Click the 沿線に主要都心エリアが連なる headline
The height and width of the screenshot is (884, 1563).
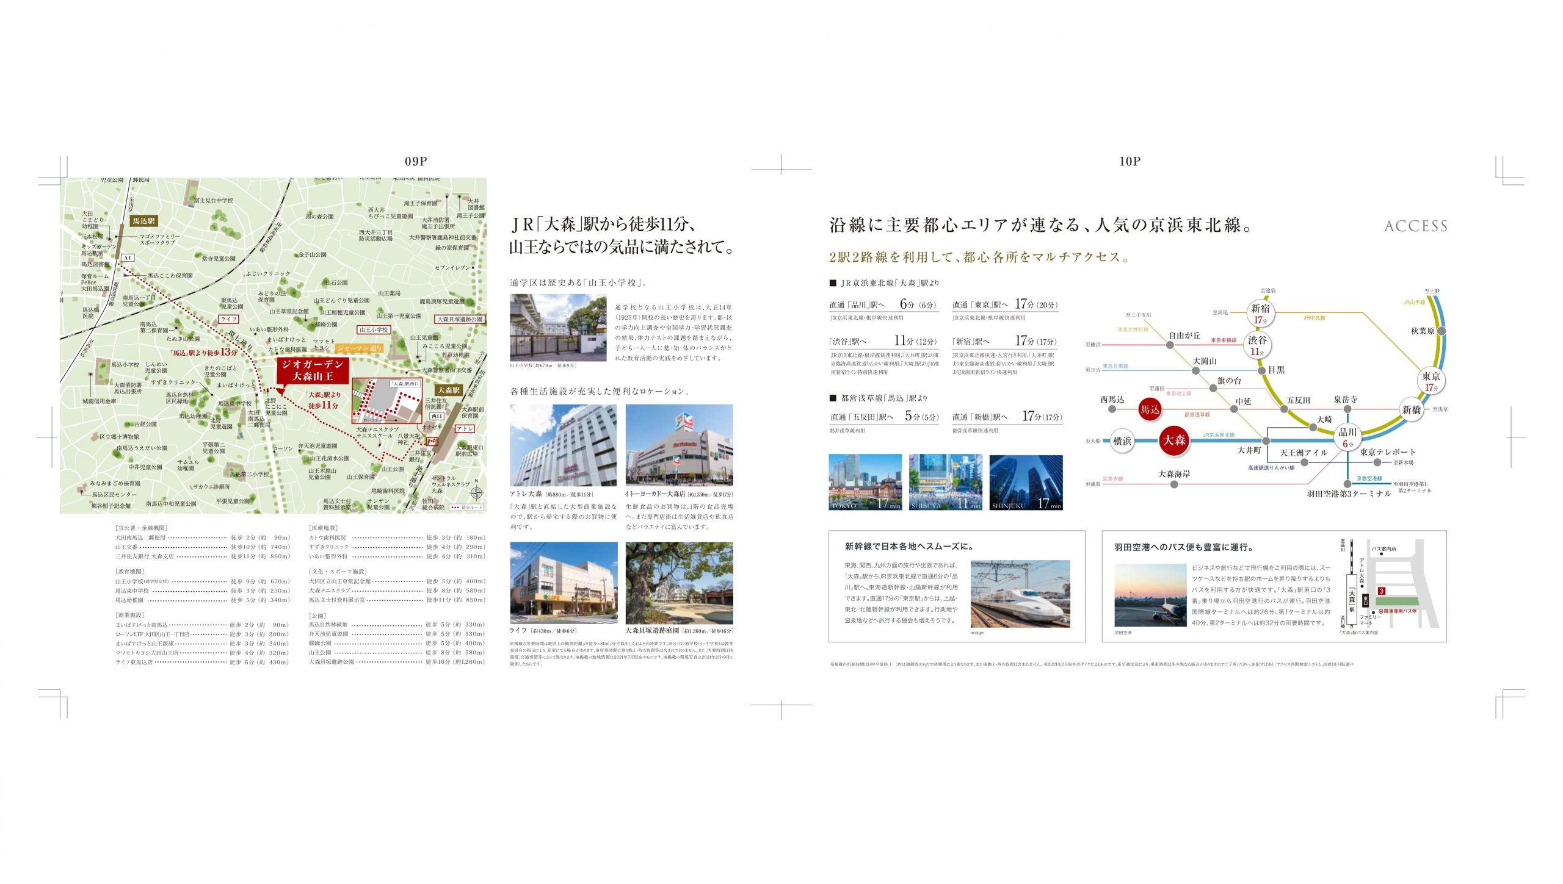tap(1042, 226)
